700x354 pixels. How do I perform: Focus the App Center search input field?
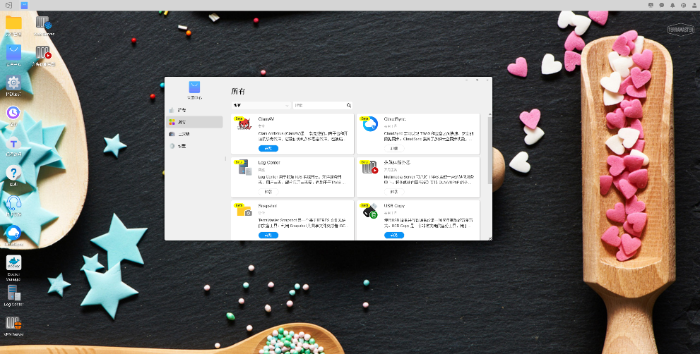click(x=320, y=106)
